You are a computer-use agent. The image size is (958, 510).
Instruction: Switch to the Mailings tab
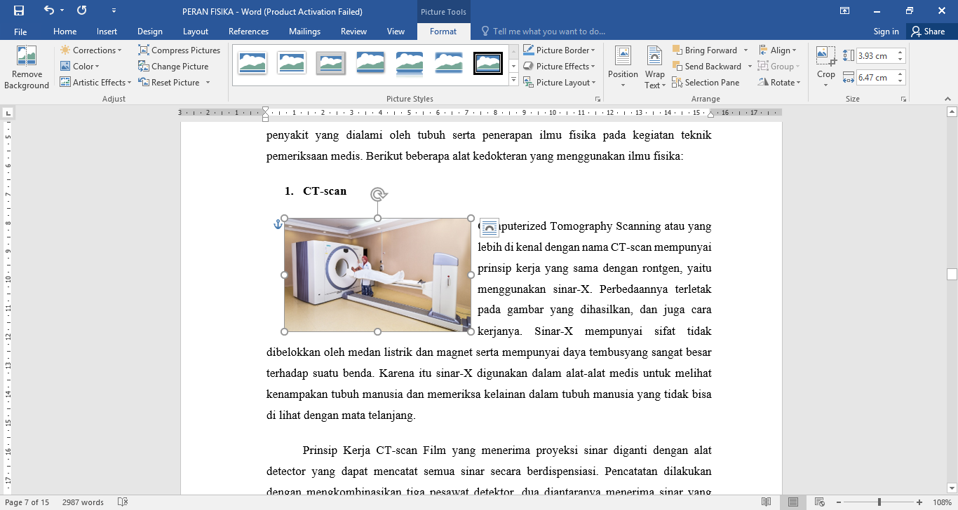tap(304, 32)
